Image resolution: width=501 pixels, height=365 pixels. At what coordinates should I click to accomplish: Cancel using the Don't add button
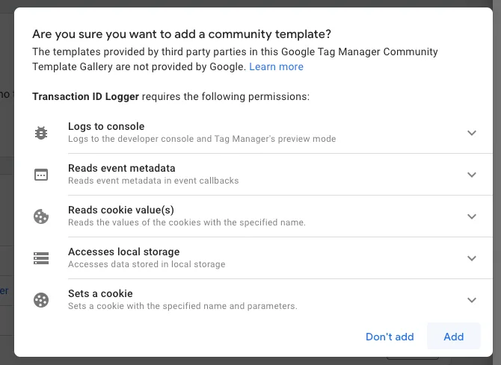click(x=390, y=337)
